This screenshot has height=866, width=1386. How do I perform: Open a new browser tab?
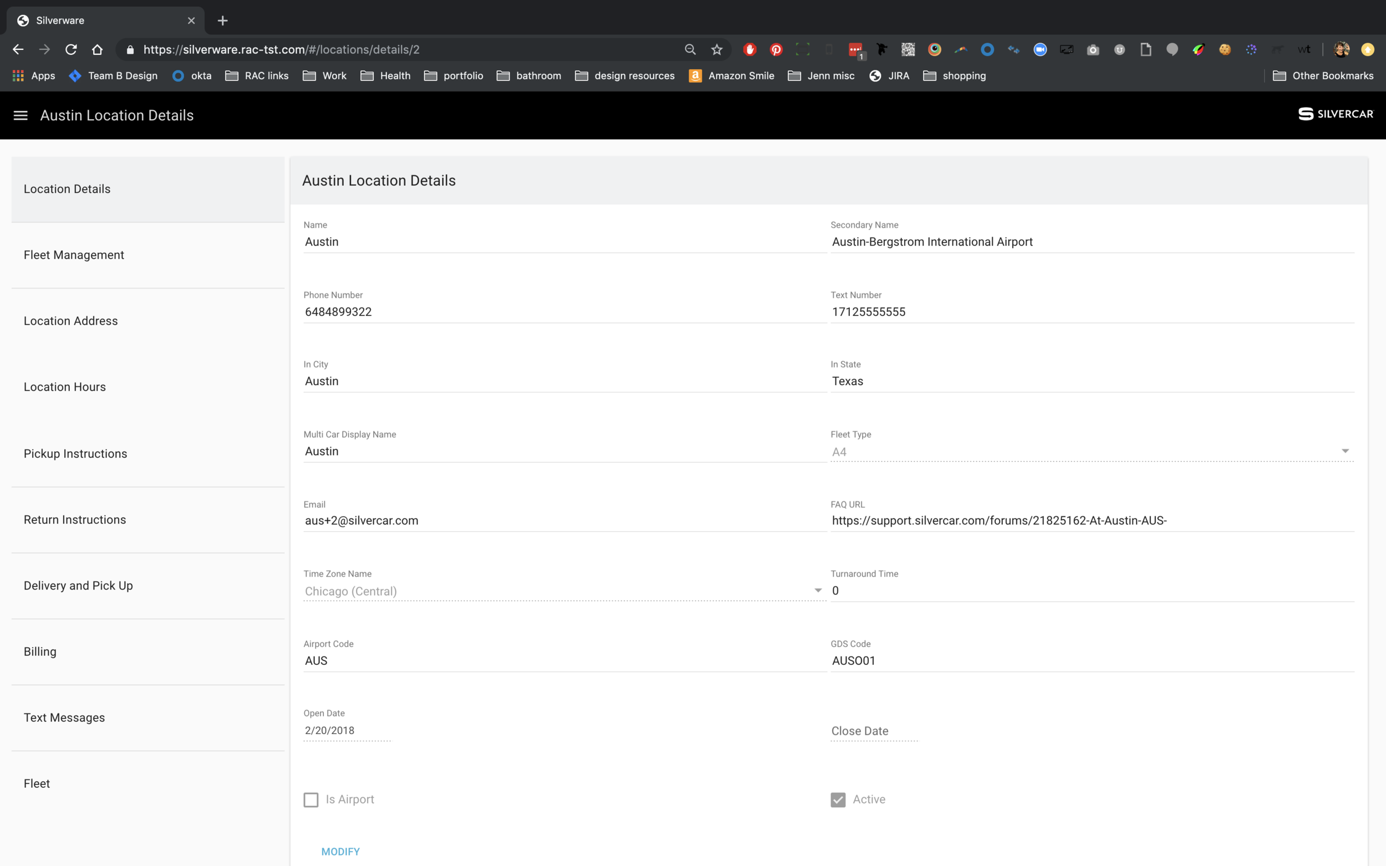(223, 21)
